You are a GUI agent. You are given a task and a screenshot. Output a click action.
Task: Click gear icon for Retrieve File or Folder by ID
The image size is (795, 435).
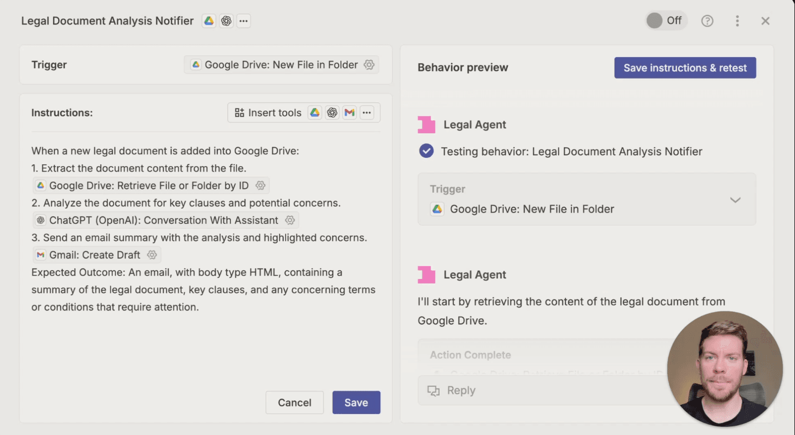260,185
